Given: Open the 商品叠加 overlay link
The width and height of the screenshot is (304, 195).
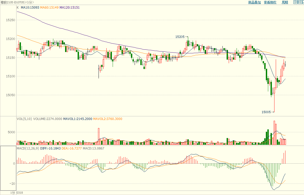Looking at the screenshot, I should [x=254, y=2].
